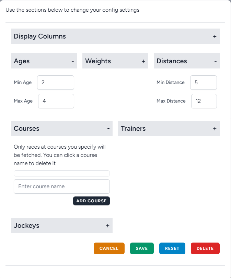Click the Min Age input field
231x278 pixels.
point(56,83)
